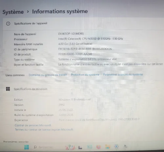Viewport: 164px width, 152px height.
Task: Select the OS build number value
Action: tap(66, 115)
